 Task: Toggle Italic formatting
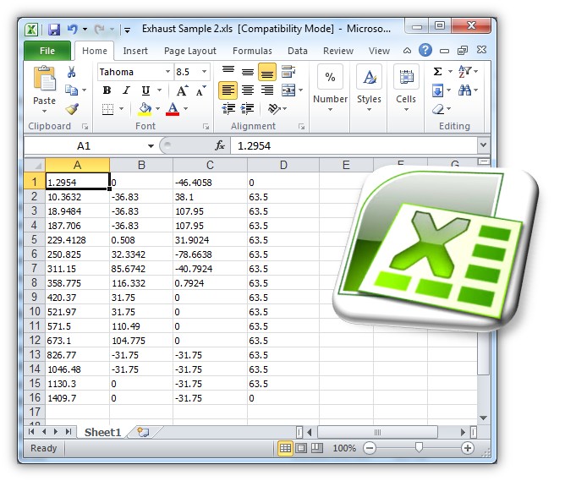(126, 90)
